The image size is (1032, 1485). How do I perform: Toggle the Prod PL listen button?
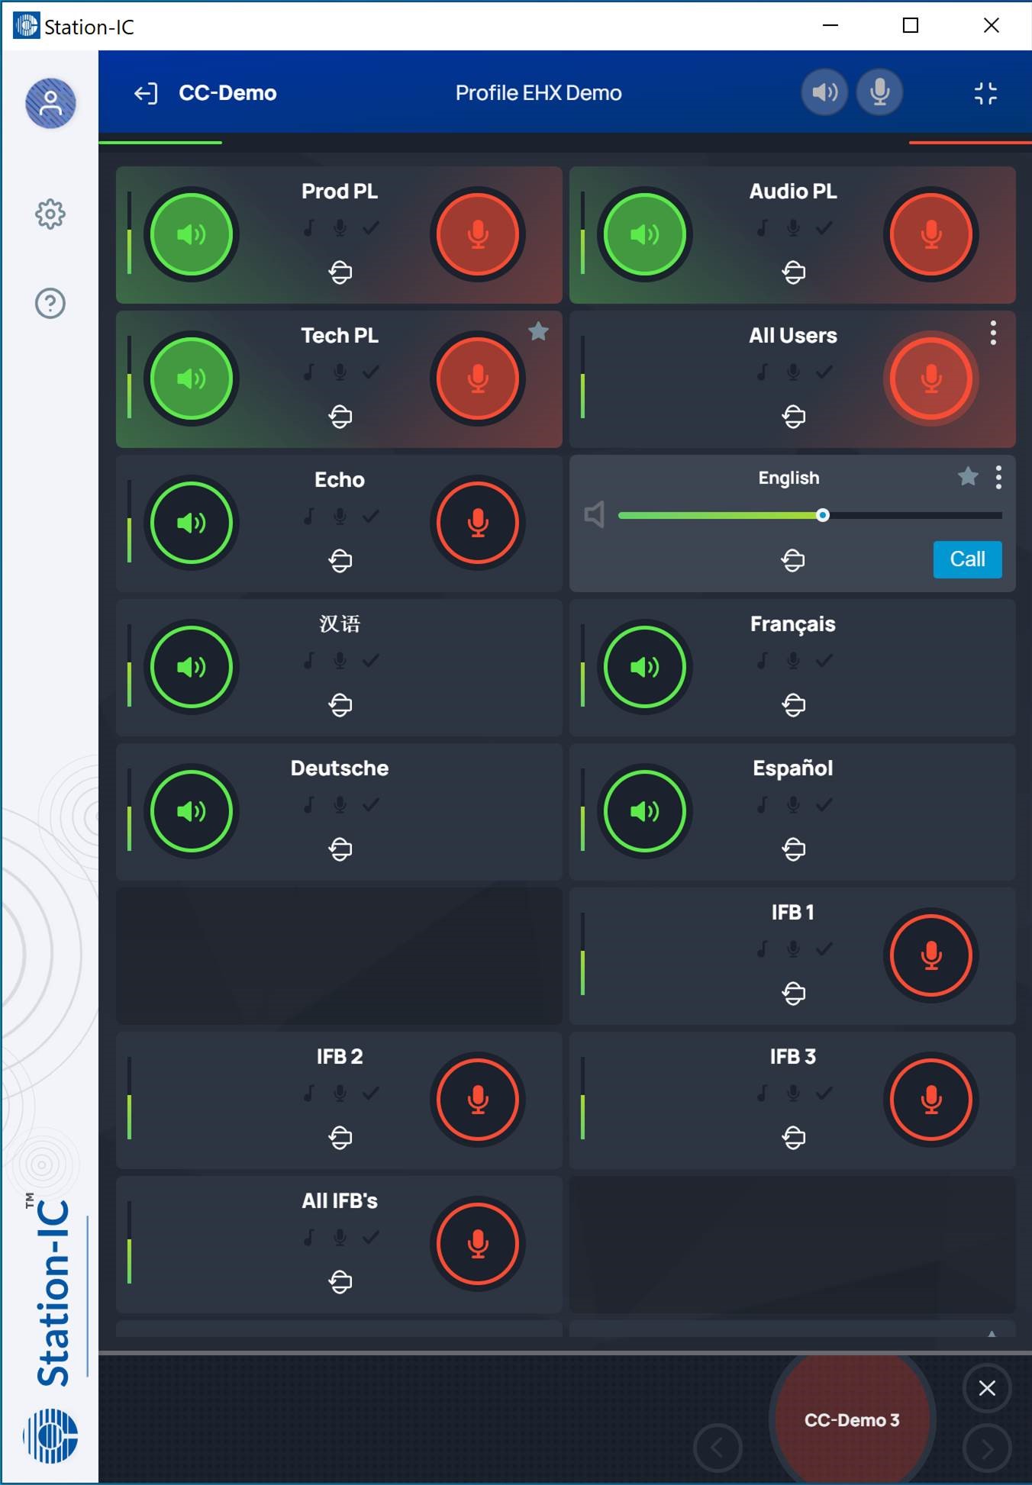click(192, 234)
